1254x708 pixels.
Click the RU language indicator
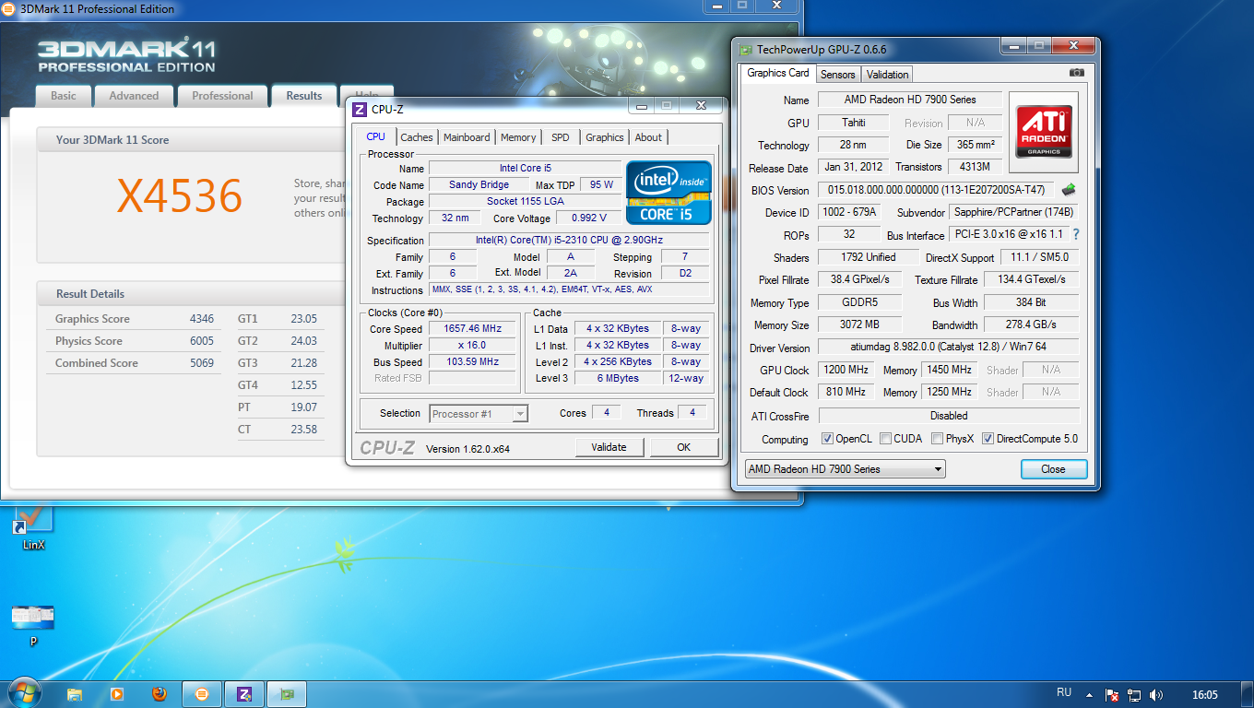click(x=1064, y=692)
